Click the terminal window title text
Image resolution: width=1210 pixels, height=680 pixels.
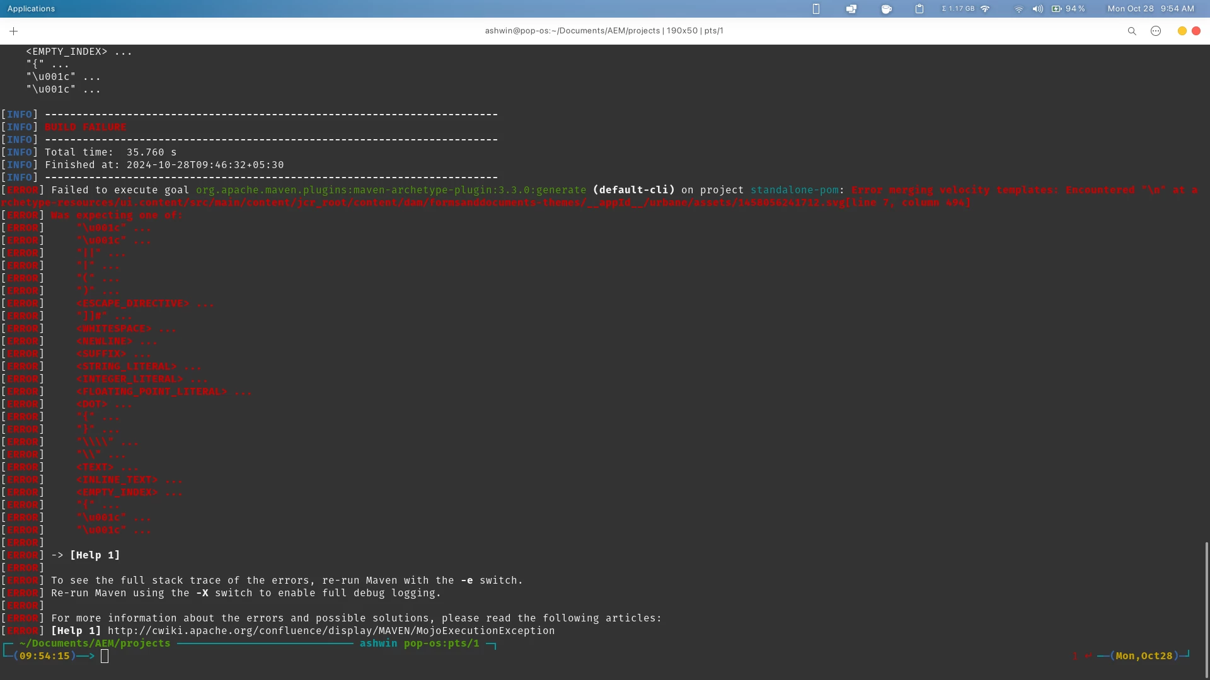[604, 31]
